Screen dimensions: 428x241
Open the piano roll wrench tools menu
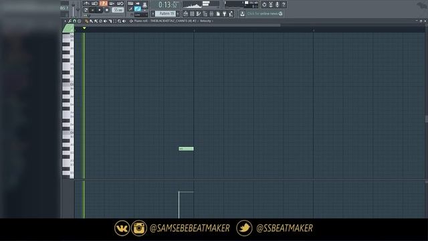point(70,21)
